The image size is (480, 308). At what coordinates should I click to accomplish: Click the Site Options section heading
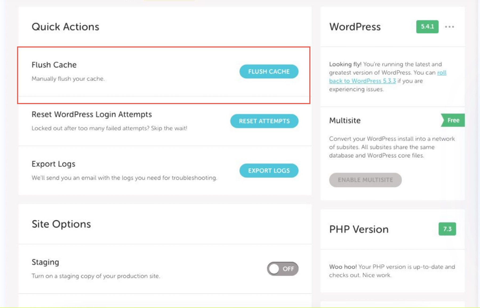click(61, 224)
